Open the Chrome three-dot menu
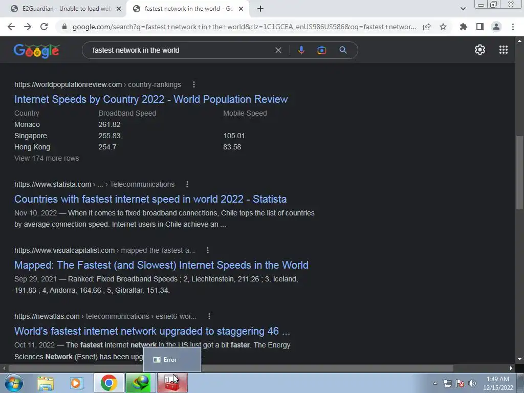Image resolution: width=524 pixels, height=393 pixels. pyautogui.click(x=513, y=27)
